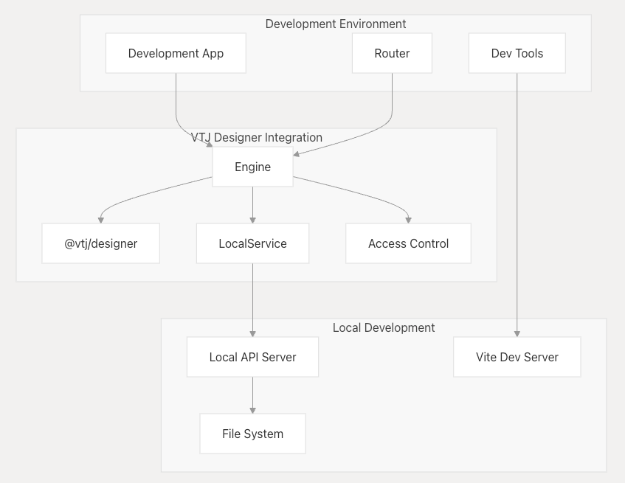
Task: Click the Development Environment group title
Action: coord(336,24)
